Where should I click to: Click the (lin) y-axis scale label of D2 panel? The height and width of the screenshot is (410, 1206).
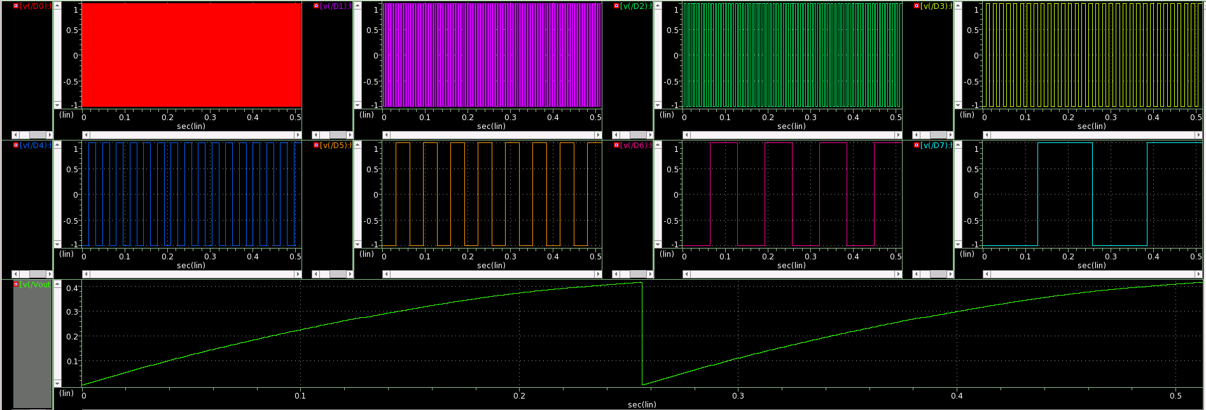coord(667,114)
